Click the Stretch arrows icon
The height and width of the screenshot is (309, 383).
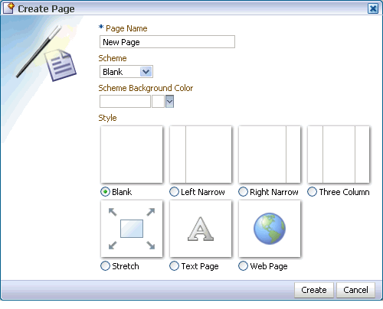pos(132,229)
